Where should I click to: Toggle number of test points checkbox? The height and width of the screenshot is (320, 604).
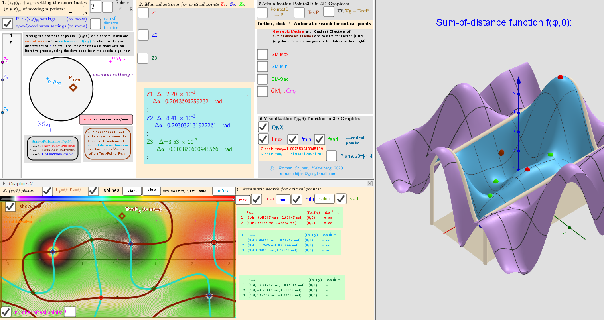click(6, 312)
